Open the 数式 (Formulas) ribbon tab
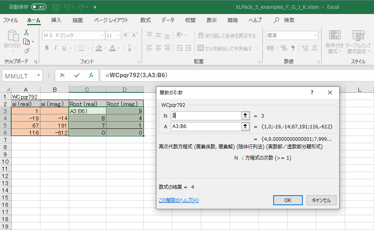This screenshot has height=230, width=374. (145, 20)
